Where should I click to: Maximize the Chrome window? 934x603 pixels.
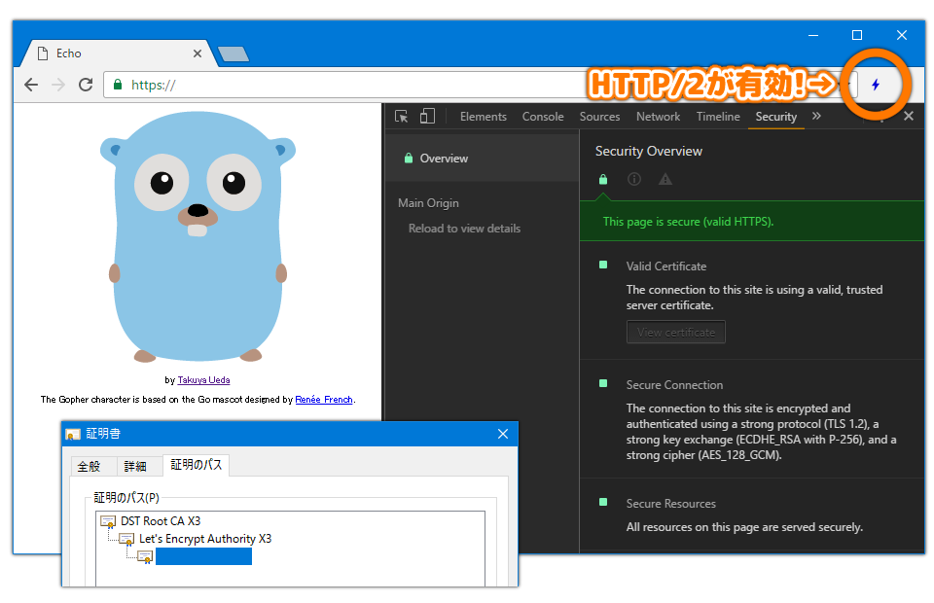click(856, 35)
